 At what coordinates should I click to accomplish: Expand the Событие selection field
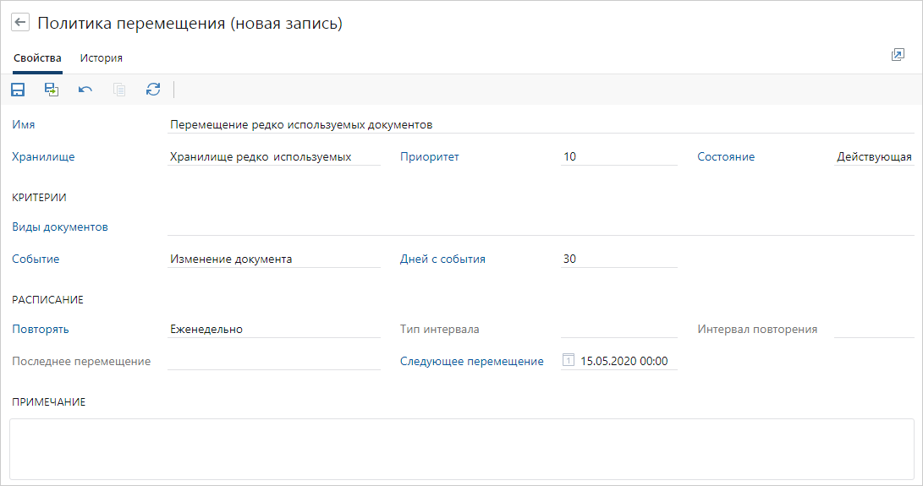(x=274, y=259)
